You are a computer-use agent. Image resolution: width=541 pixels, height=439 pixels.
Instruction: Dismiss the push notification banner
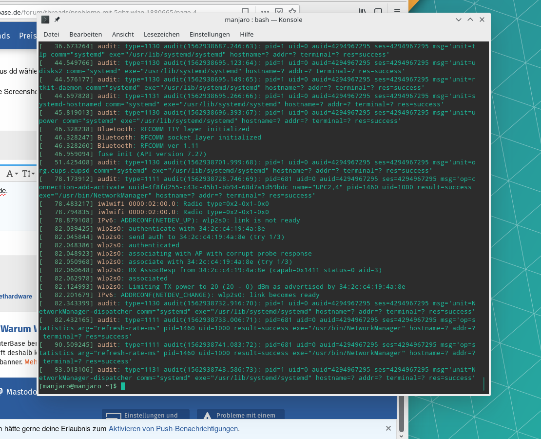388,428
